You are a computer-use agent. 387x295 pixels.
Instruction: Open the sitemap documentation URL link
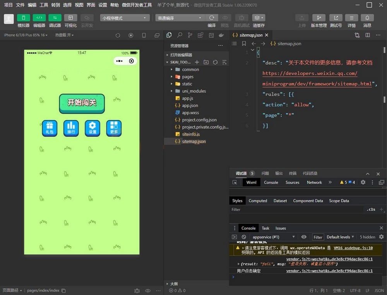coord(317,79)
